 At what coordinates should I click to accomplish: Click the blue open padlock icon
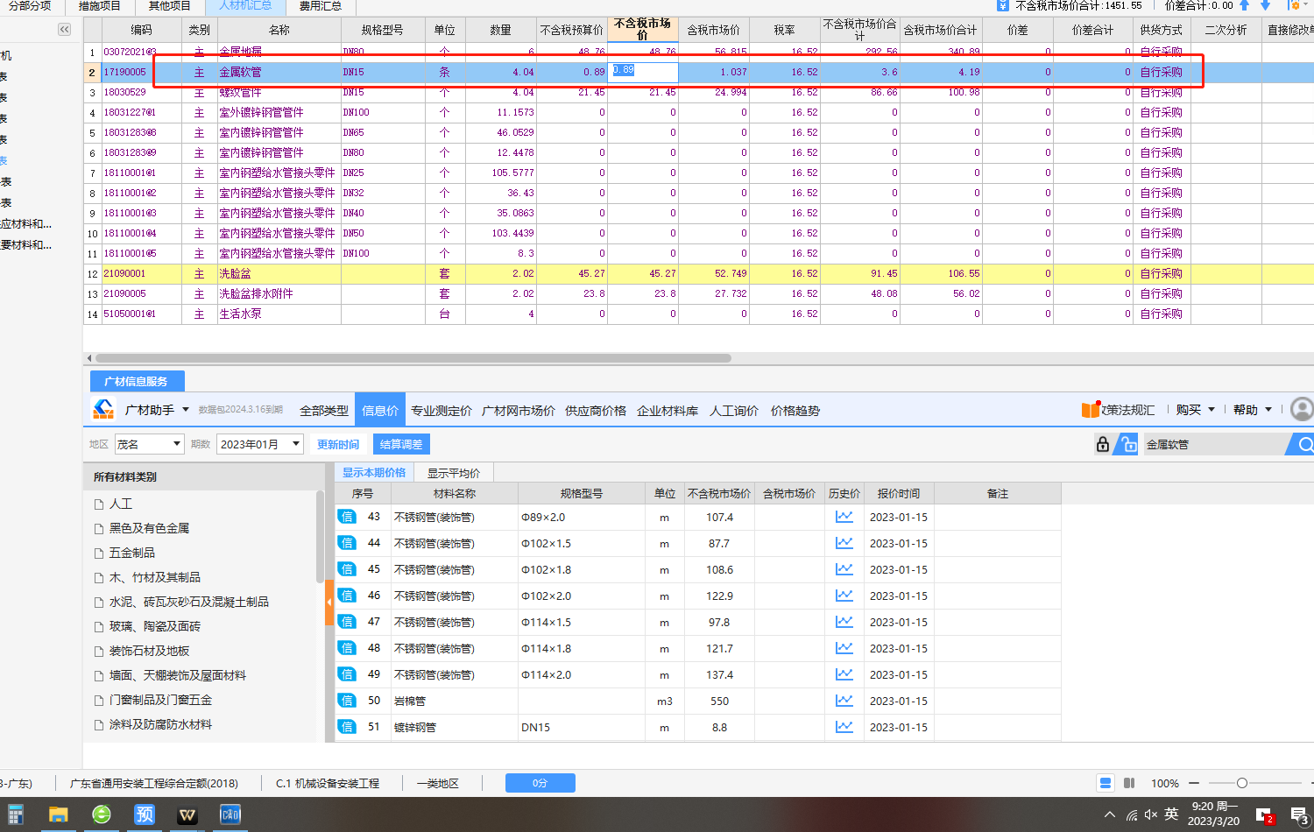tap(1129, 444)
